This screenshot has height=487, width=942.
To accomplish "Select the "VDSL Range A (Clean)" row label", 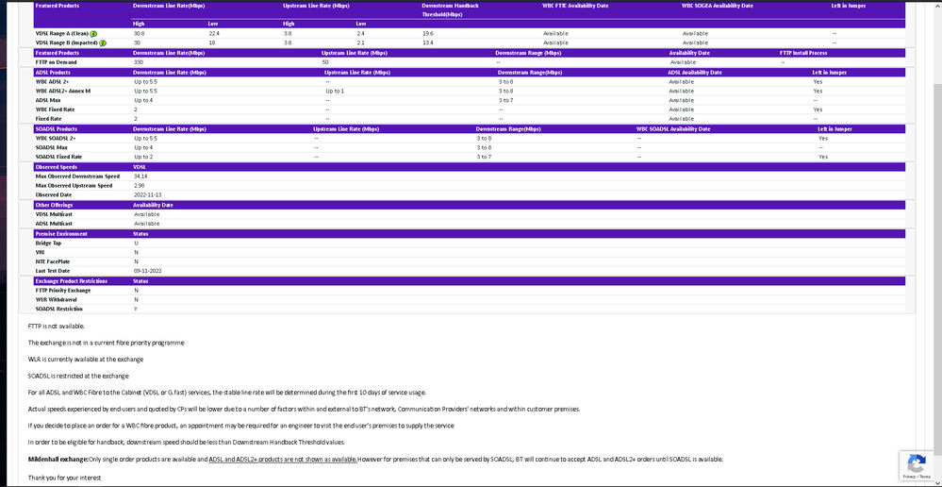I will [x=62, y=34].
